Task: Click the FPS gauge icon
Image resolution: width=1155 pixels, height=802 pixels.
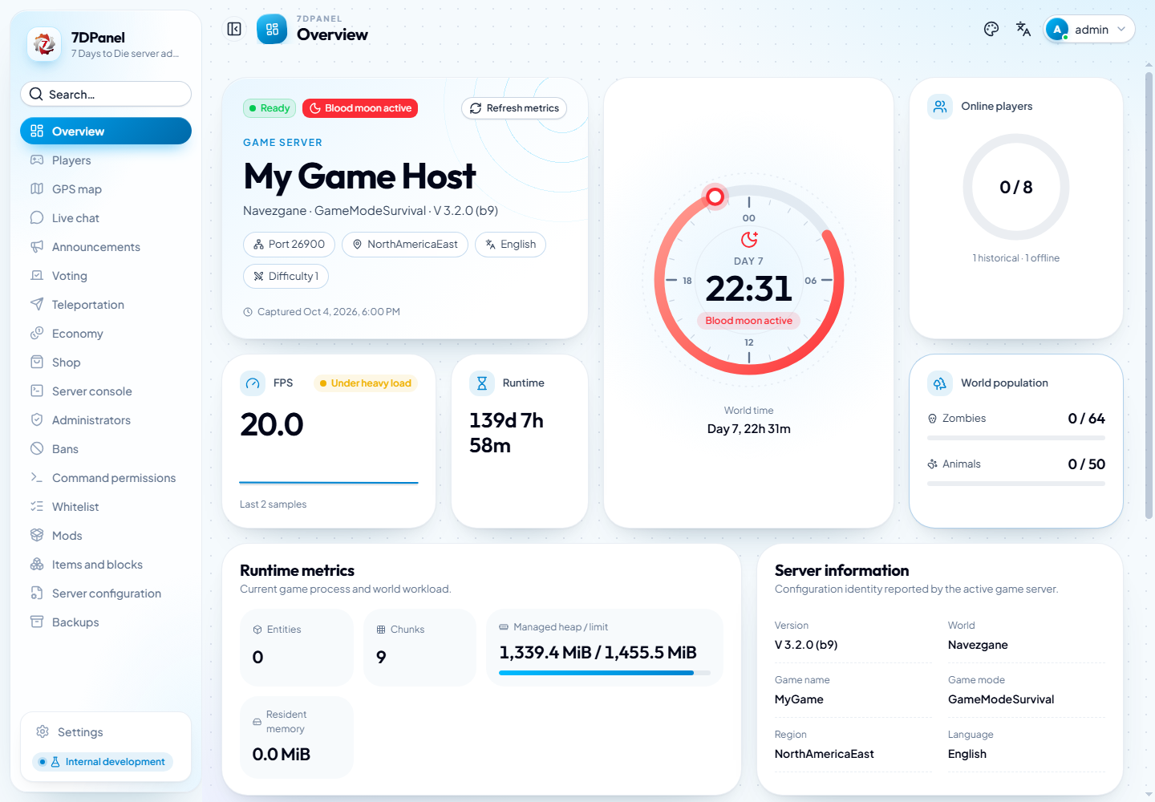Action: pos(253,383)
